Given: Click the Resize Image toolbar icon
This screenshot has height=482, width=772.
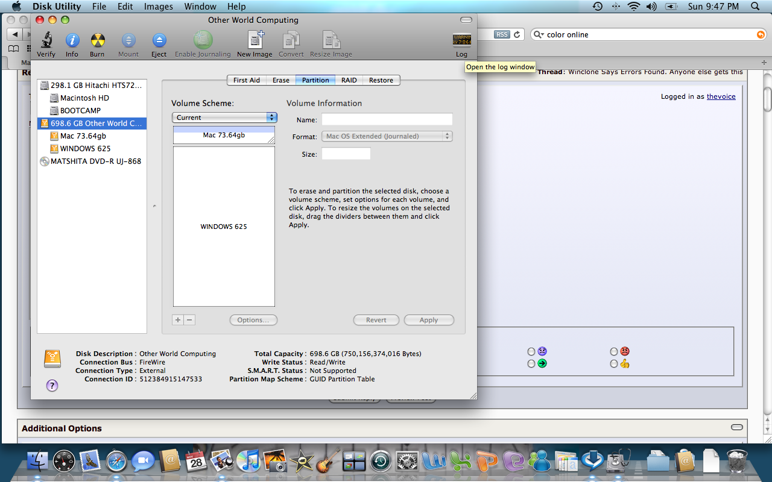Looking at the screenshot, I should pyautogui.click(x=331, y=40).
